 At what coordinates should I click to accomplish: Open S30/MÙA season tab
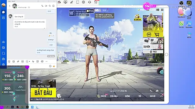114,96
